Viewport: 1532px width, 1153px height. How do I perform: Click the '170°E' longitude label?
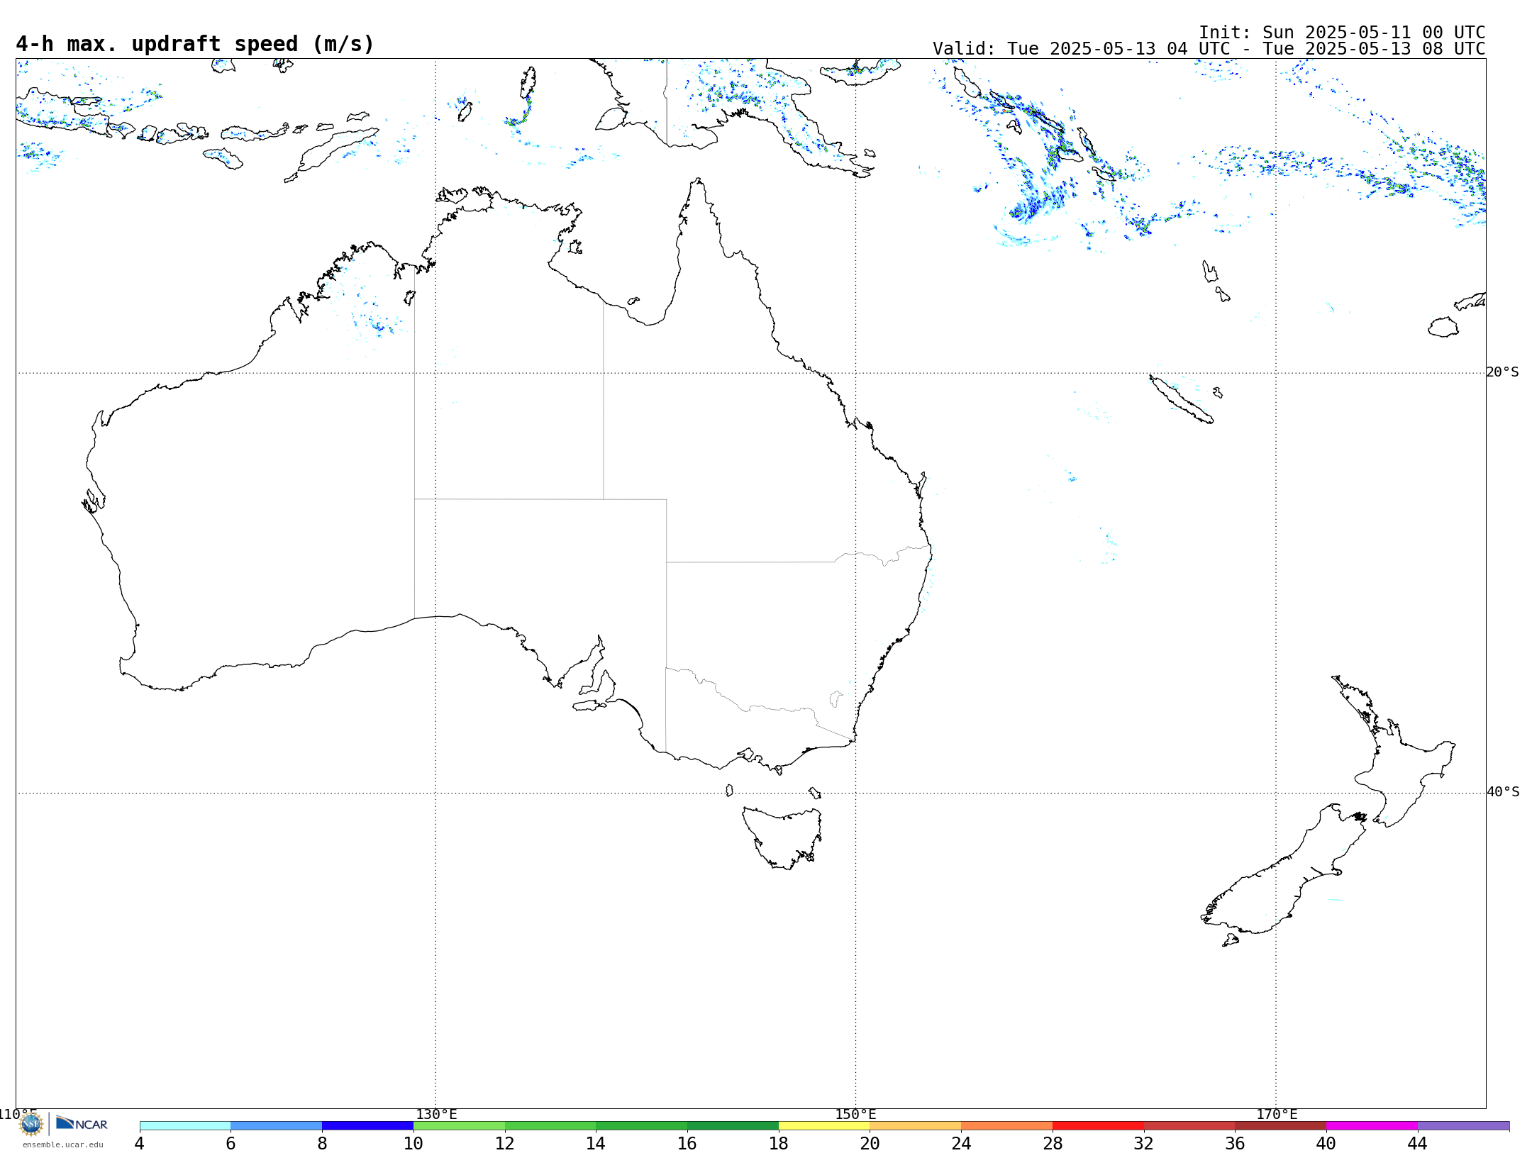(1277, 1114)
